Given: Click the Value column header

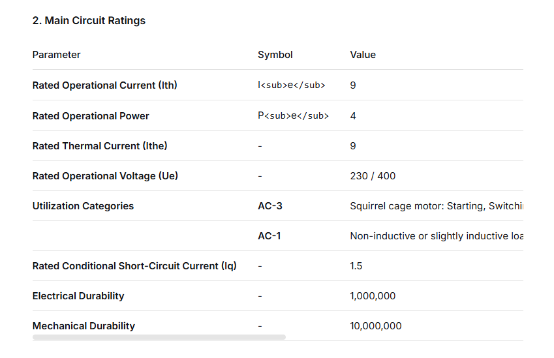Looking at the screenshot, I should pyautogui.click(x=363, y=55).
